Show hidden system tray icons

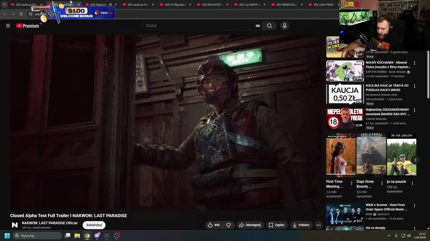[389, 236]
